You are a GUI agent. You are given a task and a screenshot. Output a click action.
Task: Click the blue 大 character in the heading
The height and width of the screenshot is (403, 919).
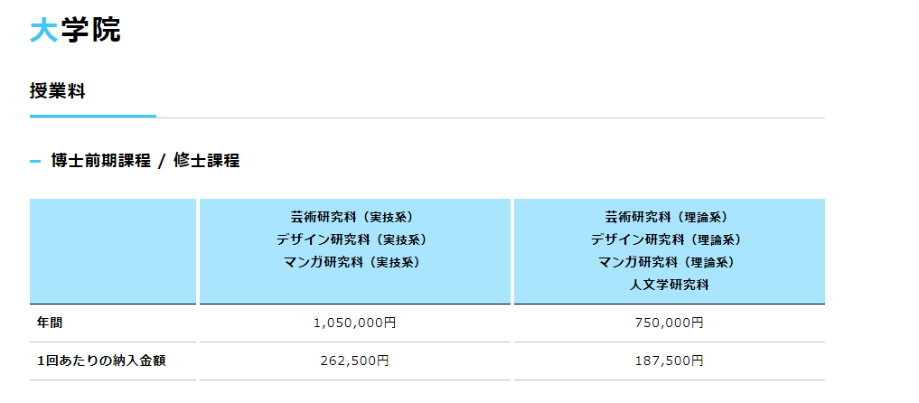[x=44, y=30]
